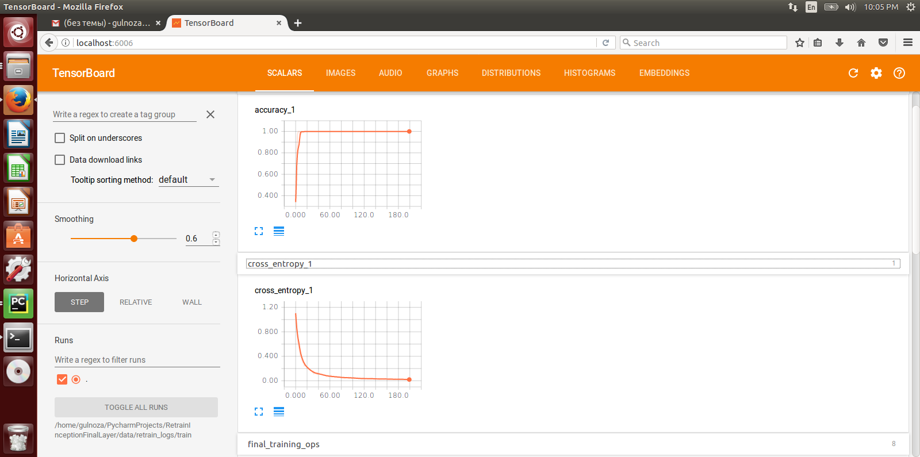Screen dimensions: 920x457
Task: Switch to IMAGES tab
Action: point(340,73)
